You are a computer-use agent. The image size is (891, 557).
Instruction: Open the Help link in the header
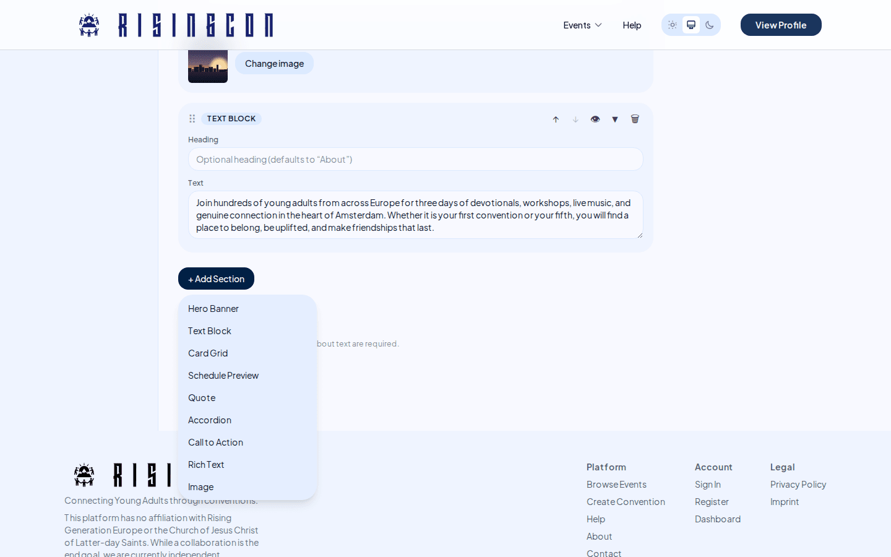pos(632,25)
